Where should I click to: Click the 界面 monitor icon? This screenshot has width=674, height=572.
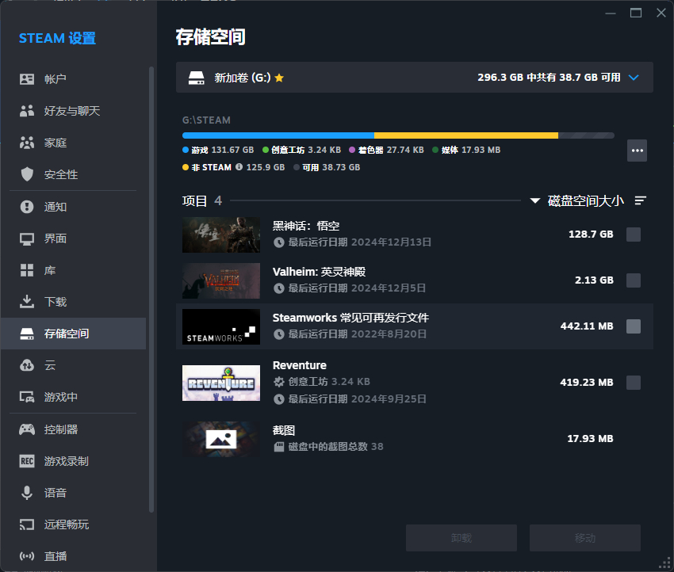(x=27, y=239)
